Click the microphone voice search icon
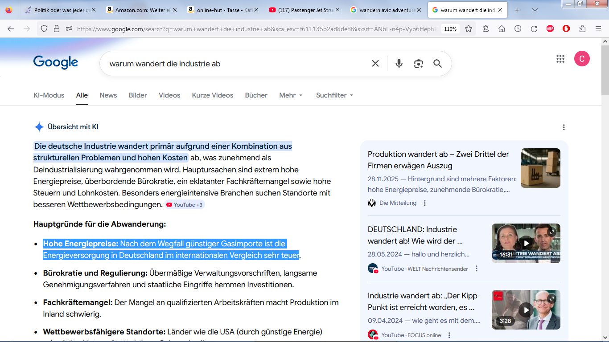609x342 pixels. 399,64
